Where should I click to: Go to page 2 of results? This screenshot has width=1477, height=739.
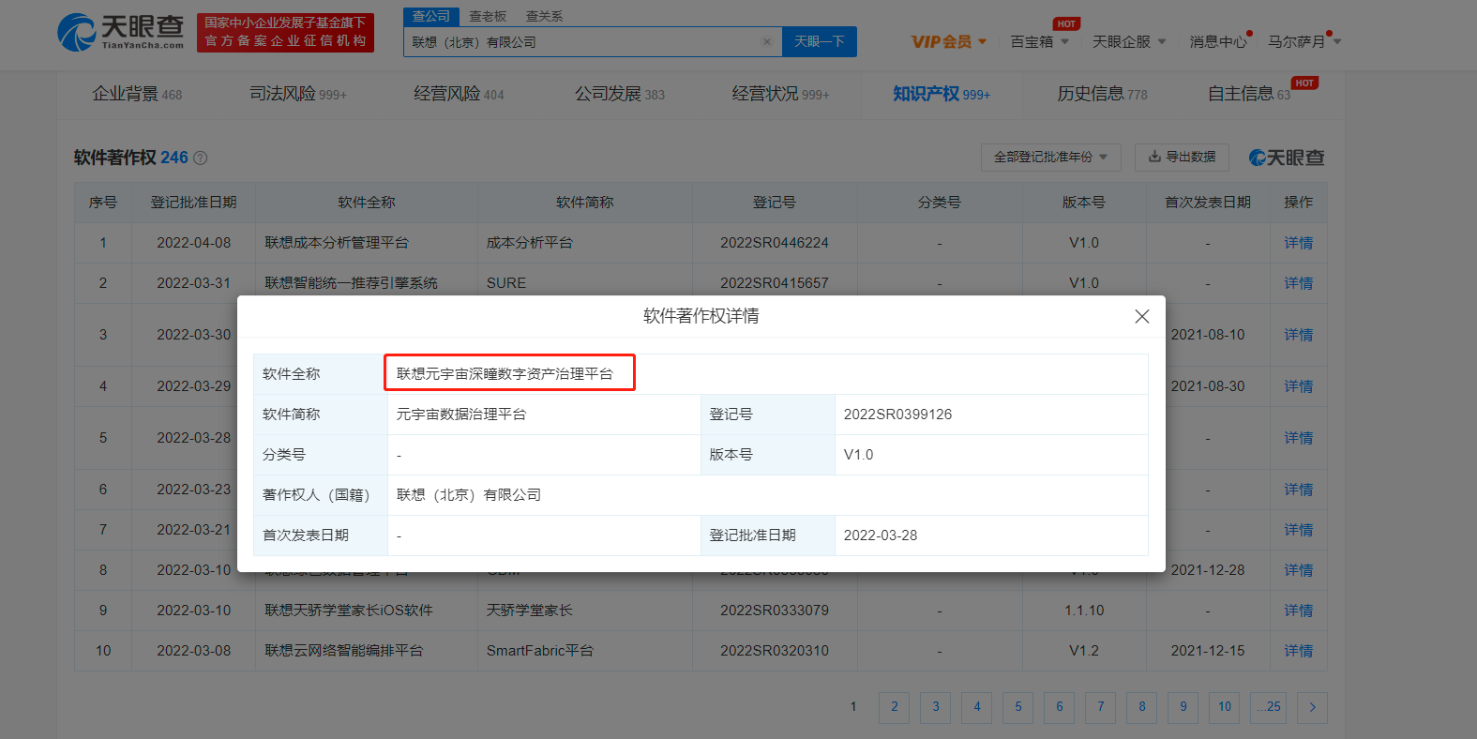point(895,707)
